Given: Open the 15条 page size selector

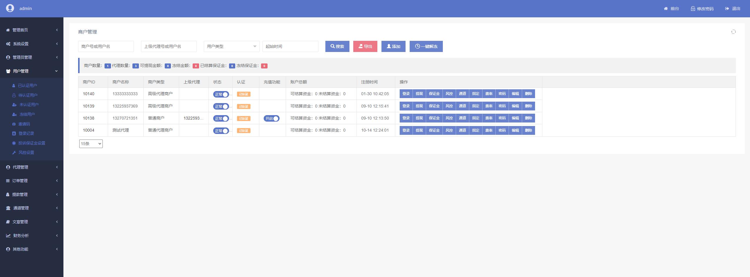Looking at the screenshot, I should pyautogui.click(x=91, y=144).
